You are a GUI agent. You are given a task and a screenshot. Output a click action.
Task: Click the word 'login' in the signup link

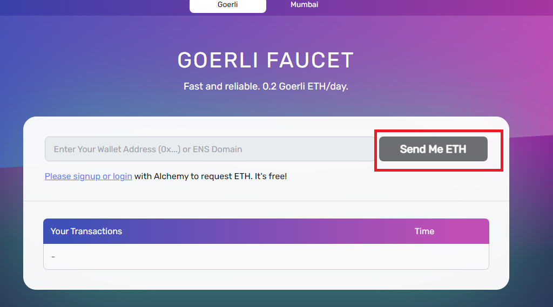pyautogui.click(x=123, y=176)
